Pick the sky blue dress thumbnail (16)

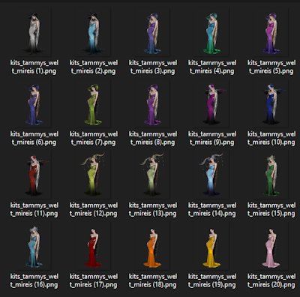tap(34, 246)
